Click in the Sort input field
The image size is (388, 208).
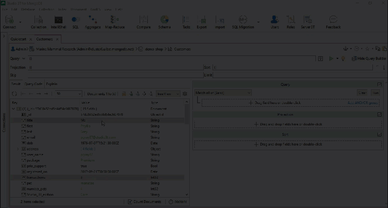pos(293,68)
